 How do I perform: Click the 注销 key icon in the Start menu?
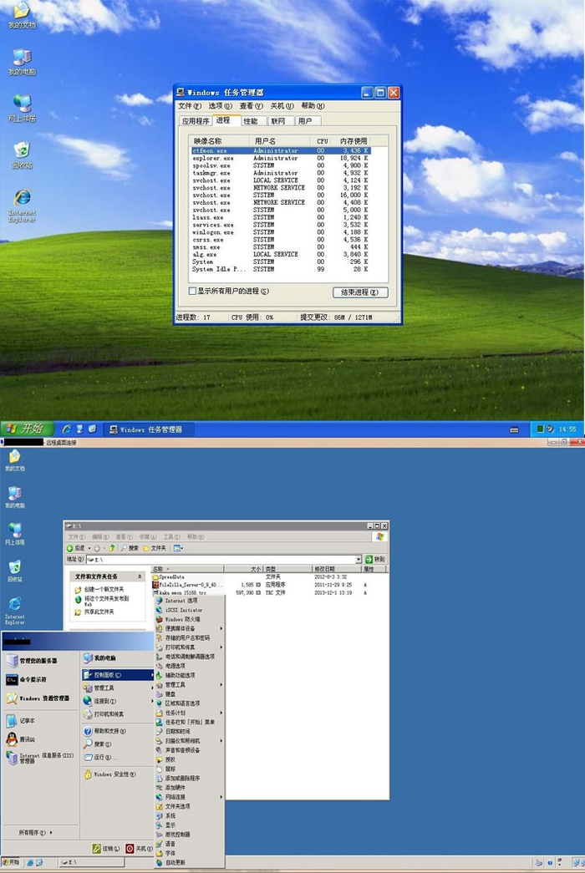96,849
